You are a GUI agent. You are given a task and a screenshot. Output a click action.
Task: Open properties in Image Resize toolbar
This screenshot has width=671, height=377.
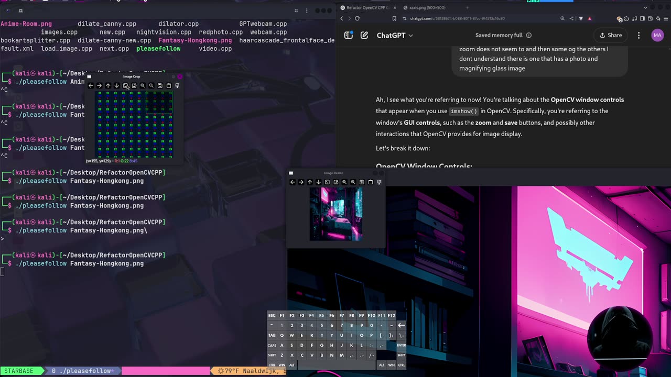pyautogui.click(x=379, y=182)
